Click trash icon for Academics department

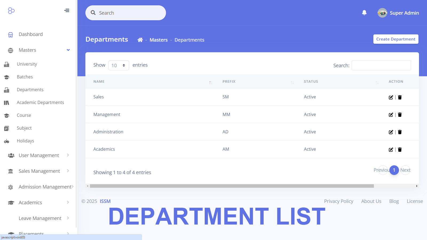point(400,150)
